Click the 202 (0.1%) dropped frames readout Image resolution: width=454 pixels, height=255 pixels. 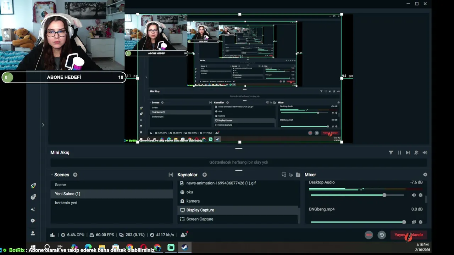pyautogui.click(x=132, y=235)
